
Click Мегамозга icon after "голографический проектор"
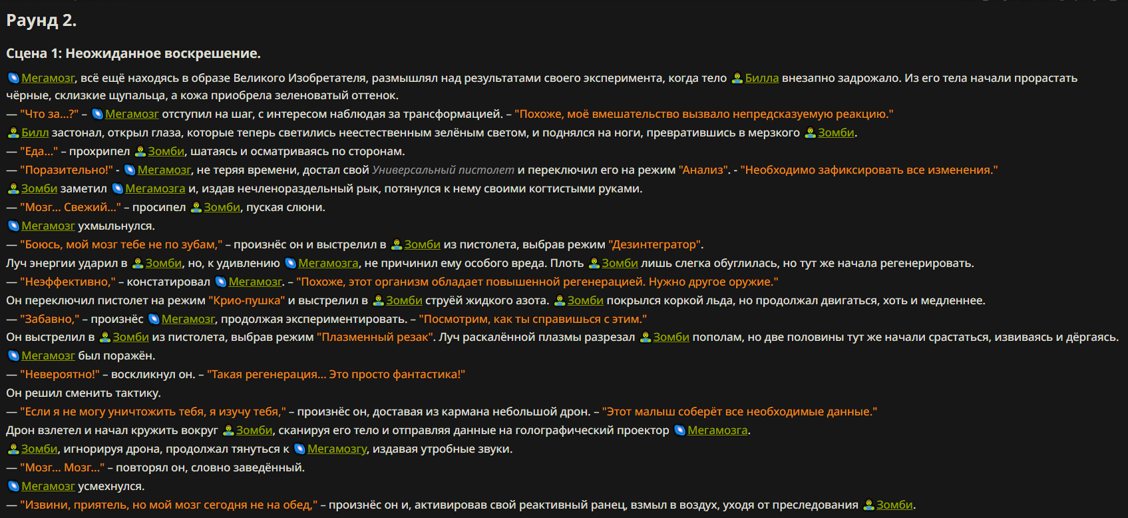[679, 430]
